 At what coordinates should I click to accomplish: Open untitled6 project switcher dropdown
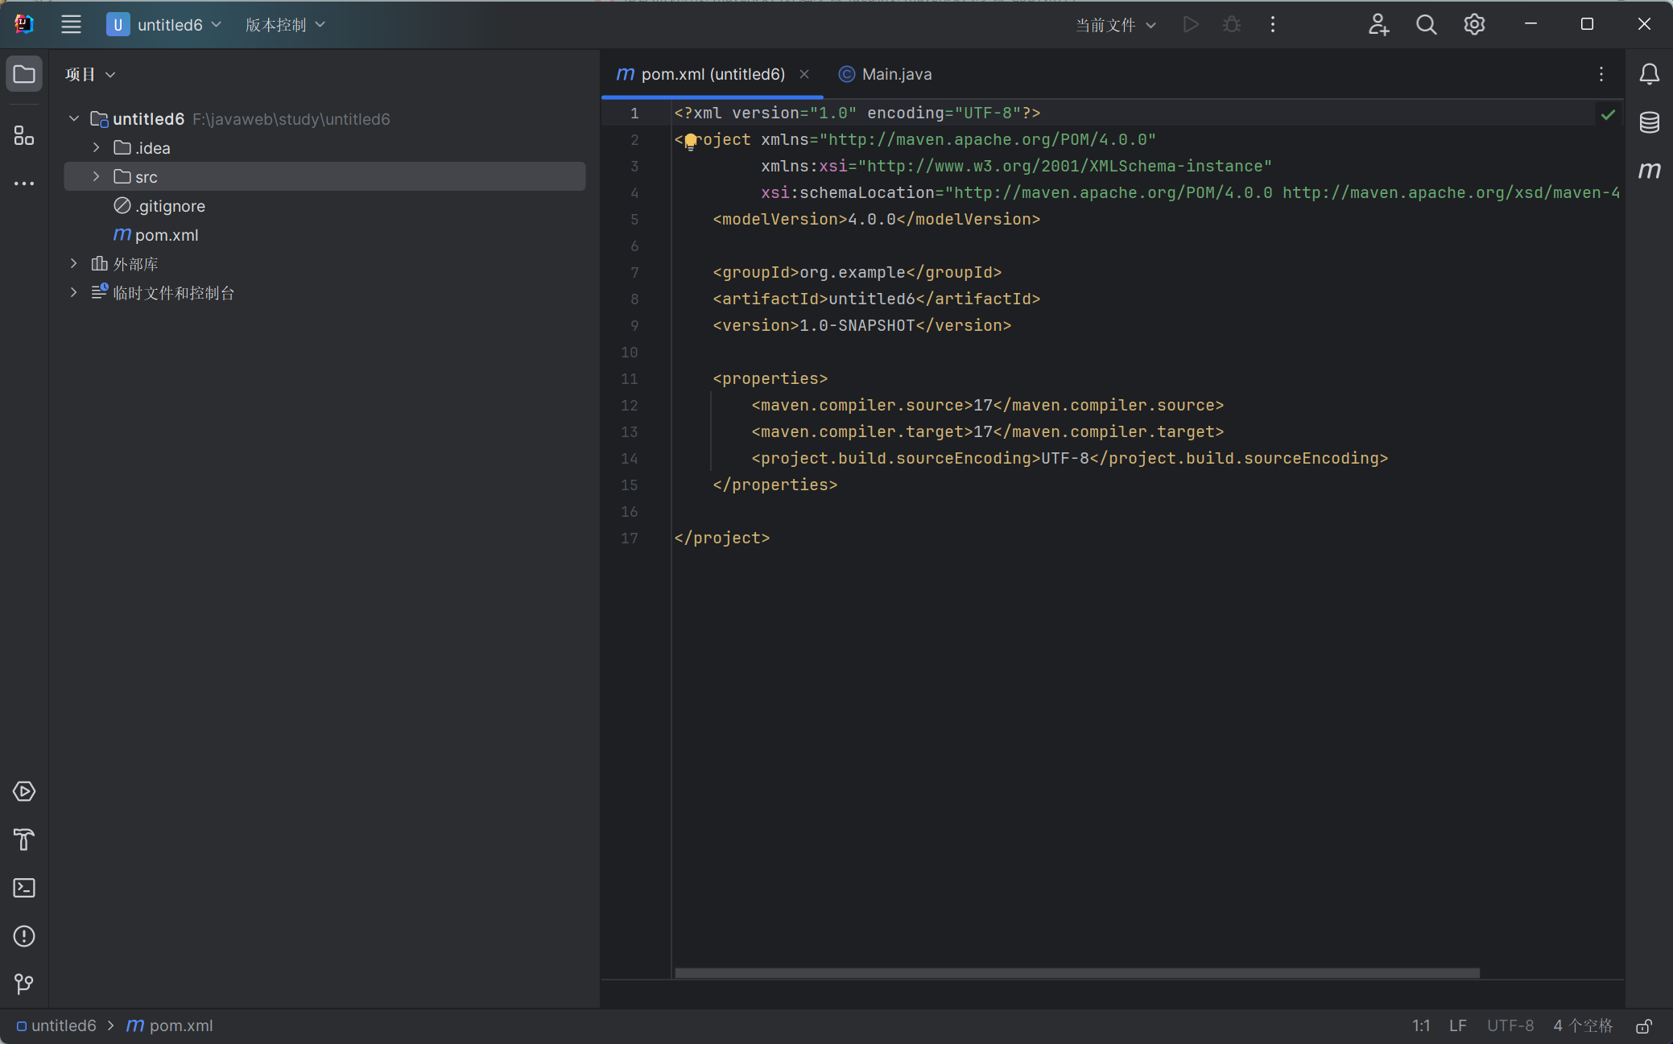pos(165,24)
